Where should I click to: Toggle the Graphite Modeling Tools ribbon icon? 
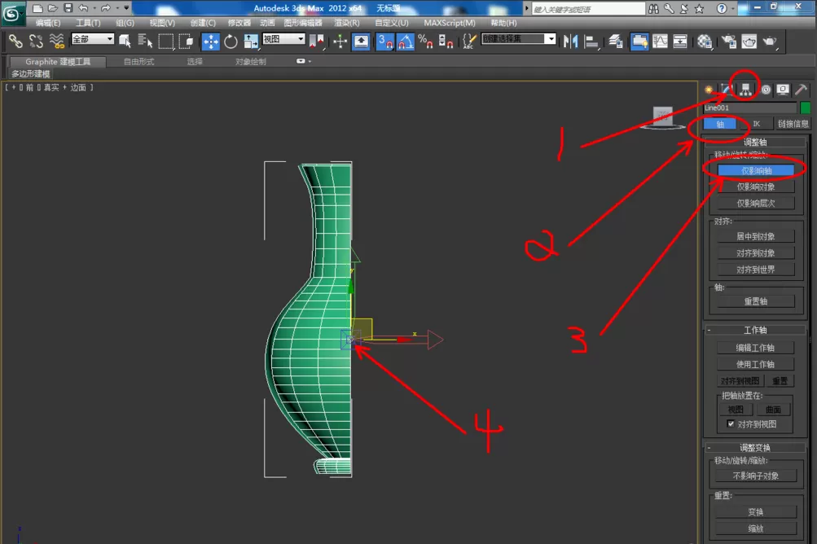639,42
